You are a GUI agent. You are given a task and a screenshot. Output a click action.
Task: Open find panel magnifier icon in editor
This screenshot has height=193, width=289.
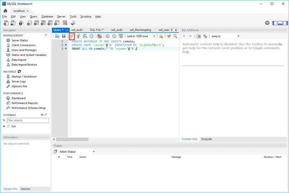pos(175,36)
